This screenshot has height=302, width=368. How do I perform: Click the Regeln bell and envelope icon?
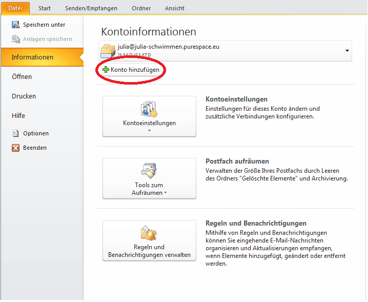pos(149,233)
